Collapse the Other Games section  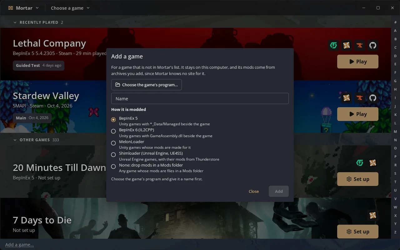(15, 140)
